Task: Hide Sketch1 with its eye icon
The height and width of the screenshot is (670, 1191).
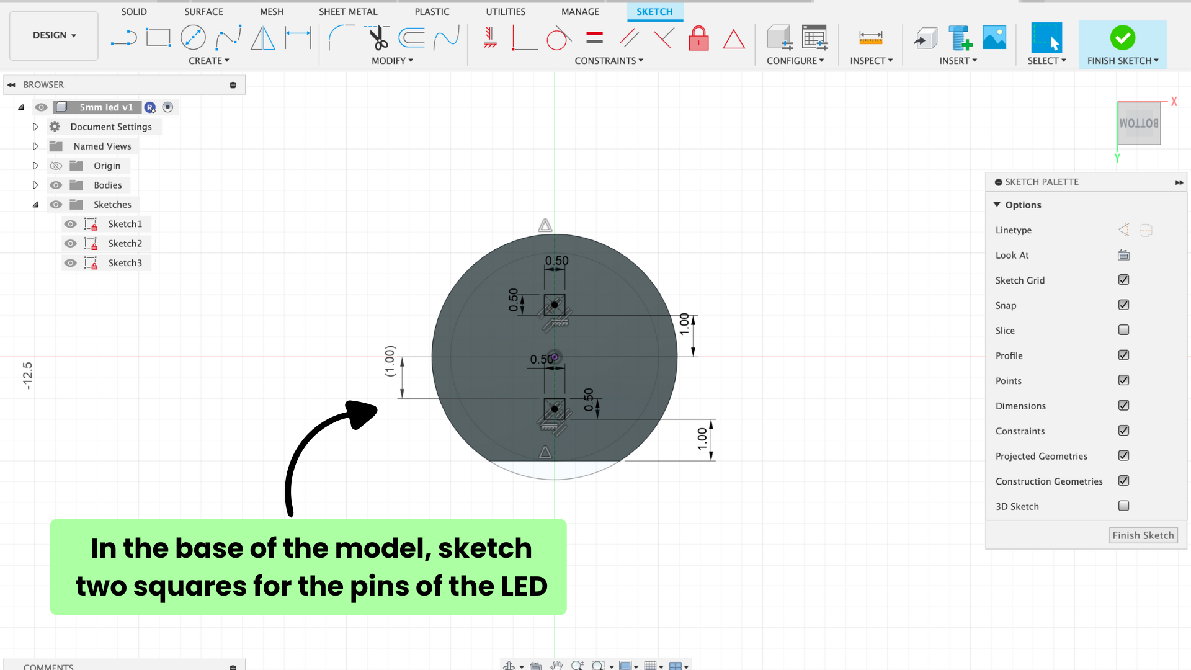Action: [71, 224]
